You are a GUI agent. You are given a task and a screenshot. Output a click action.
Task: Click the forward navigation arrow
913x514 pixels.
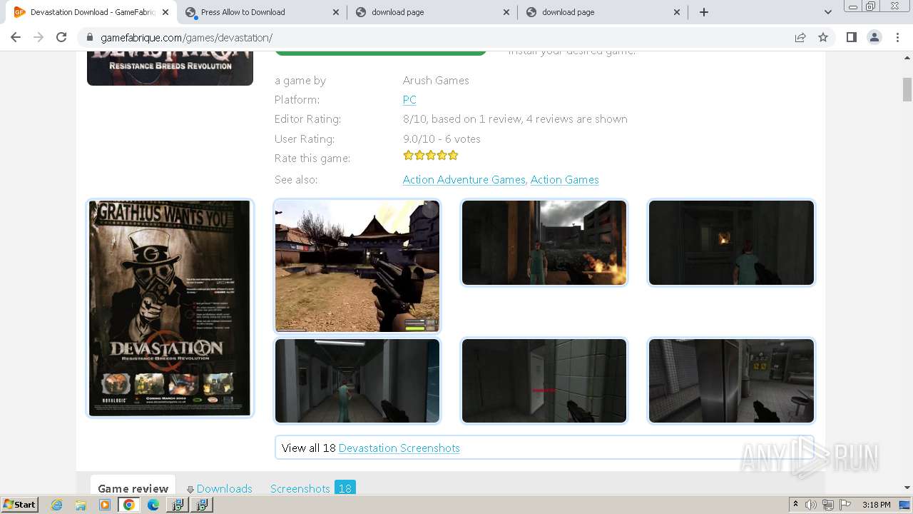pyautogui.click(x=39, y=37)
